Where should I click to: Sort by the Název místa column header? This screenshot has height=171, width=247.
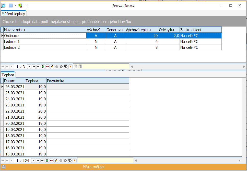pyautogui.click(x=45, y=30)
